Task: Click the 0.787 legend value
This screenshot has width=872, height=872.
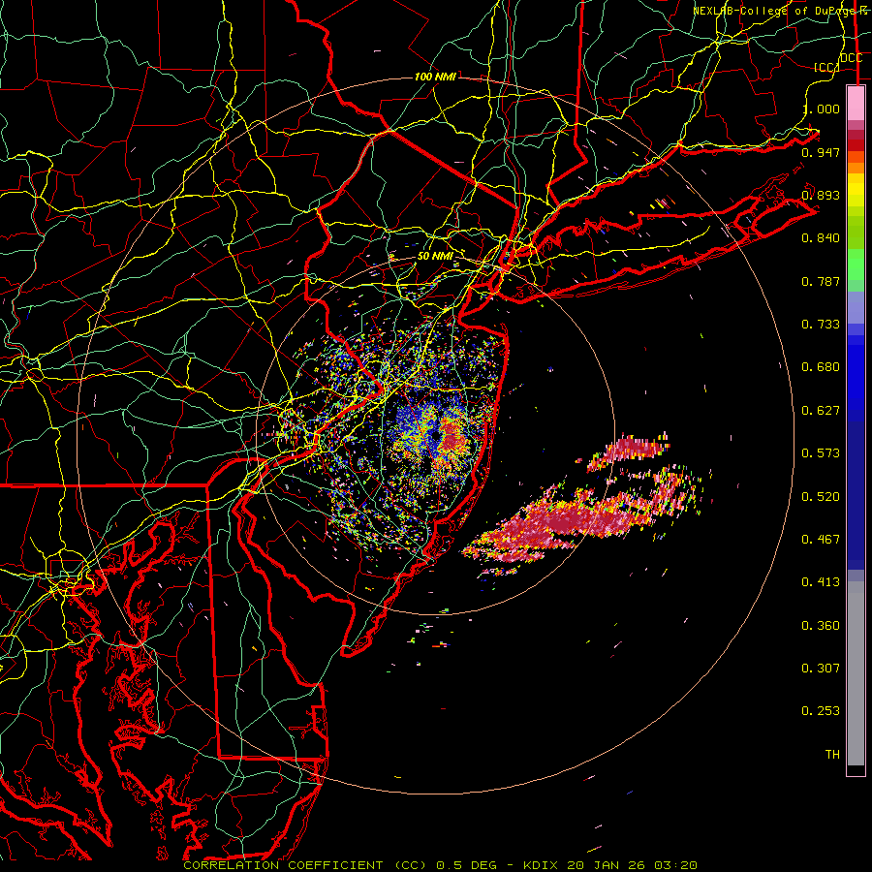Action: (x=821, y=281)
